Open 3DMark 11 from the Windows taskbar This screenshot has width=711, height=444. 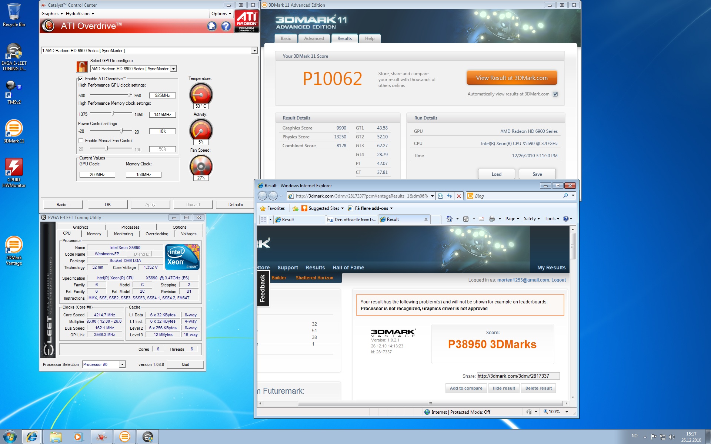point(124,437)
